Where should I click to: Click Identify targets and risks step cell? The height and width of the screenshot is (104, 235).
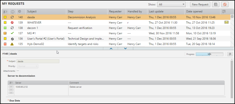coord(83,44)
